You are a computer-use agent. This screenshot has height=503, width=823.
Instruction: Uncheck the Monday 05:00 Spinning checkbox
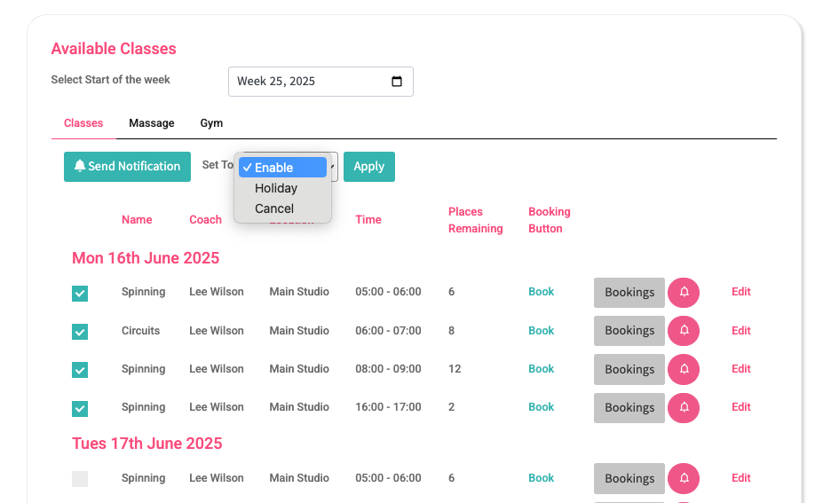pos(80,294)
